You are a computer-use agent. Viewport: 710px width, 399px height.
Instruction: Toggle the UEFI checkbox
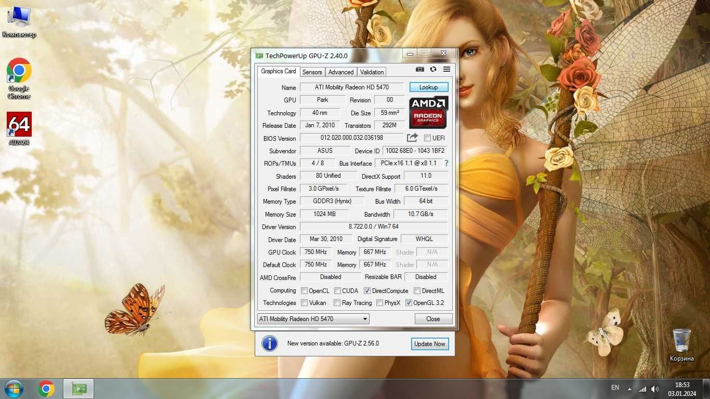(x=427, y=138)
